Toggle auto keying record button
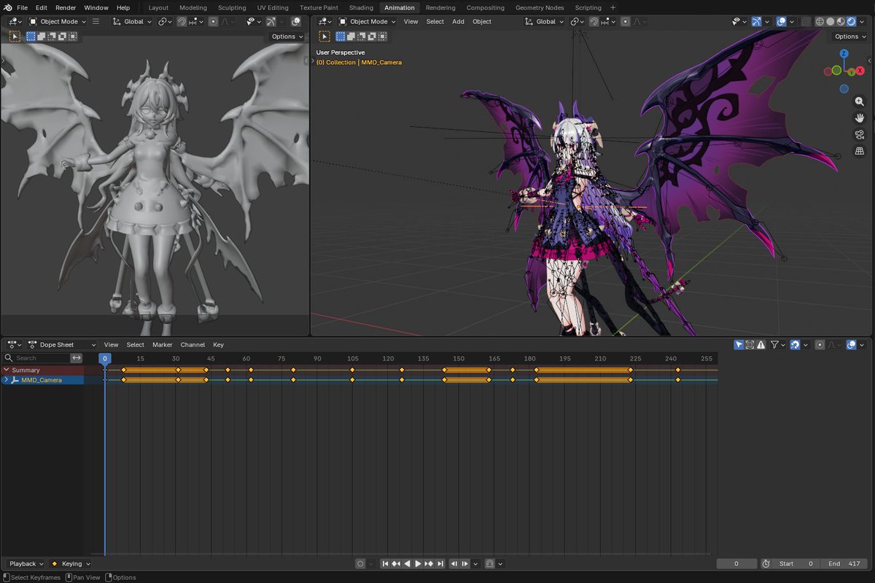The height and width of the screenshot is (583, 875). [x=360, y=563]
